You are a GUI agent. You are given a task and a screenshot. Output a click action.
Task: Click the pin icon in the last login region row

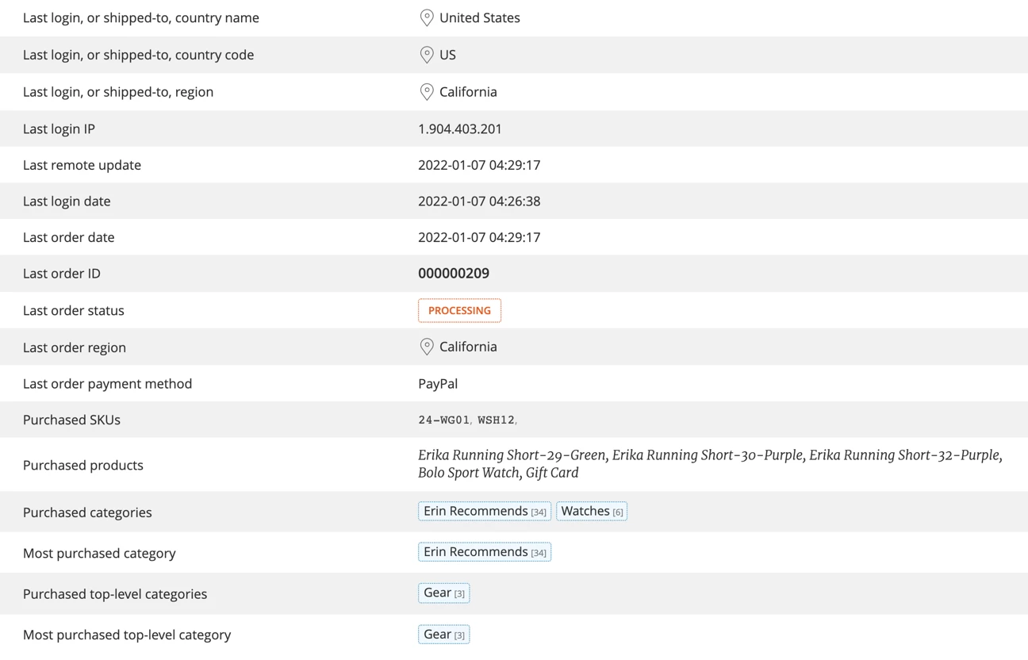click(x=426, y=92)
